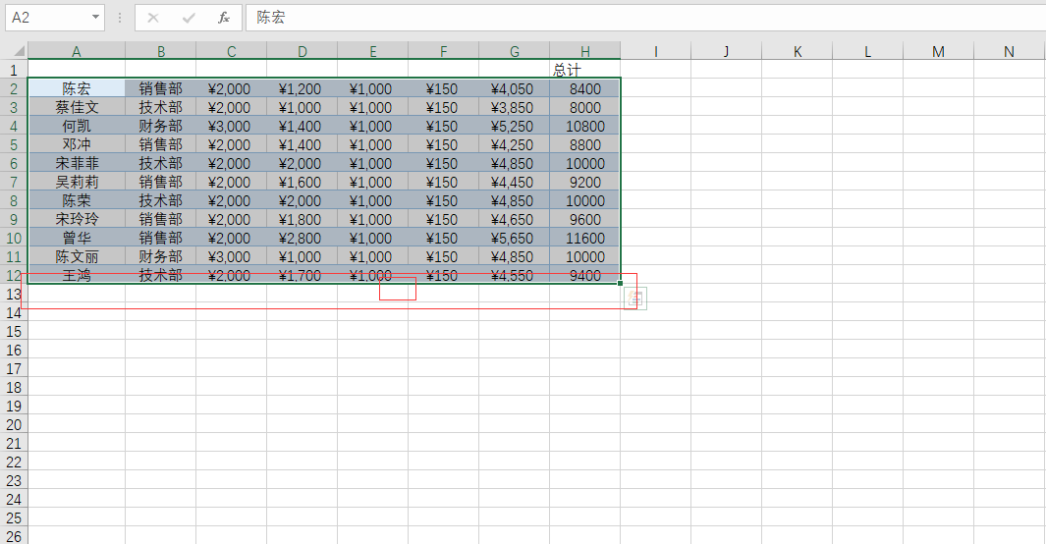The image size is (1046, 544).
Task: Select column N header
Action: coord(1010,51)
